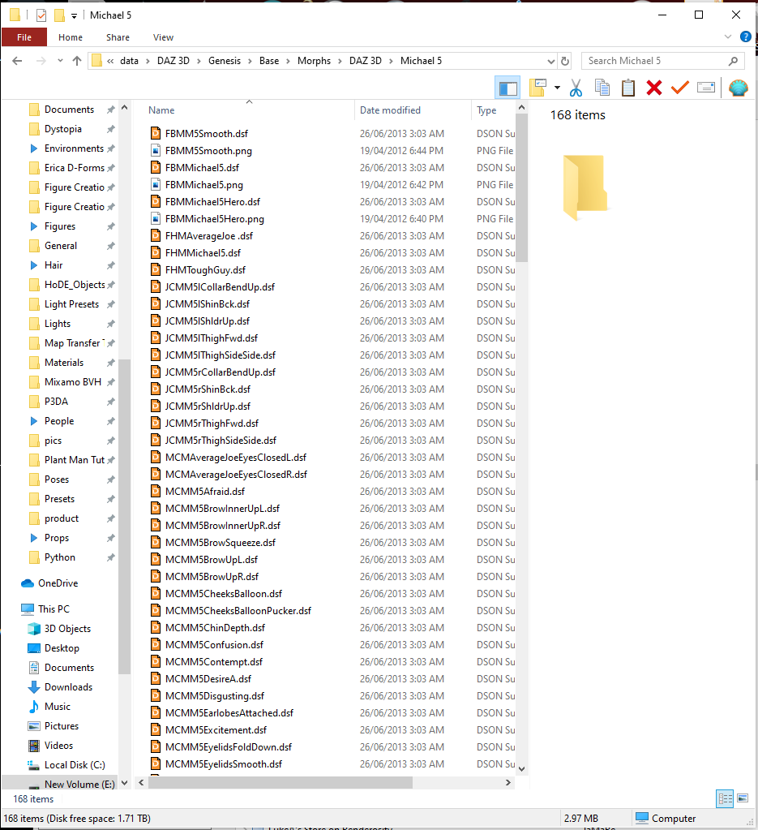Click the Base breadcrumb segment

[268, 61]
